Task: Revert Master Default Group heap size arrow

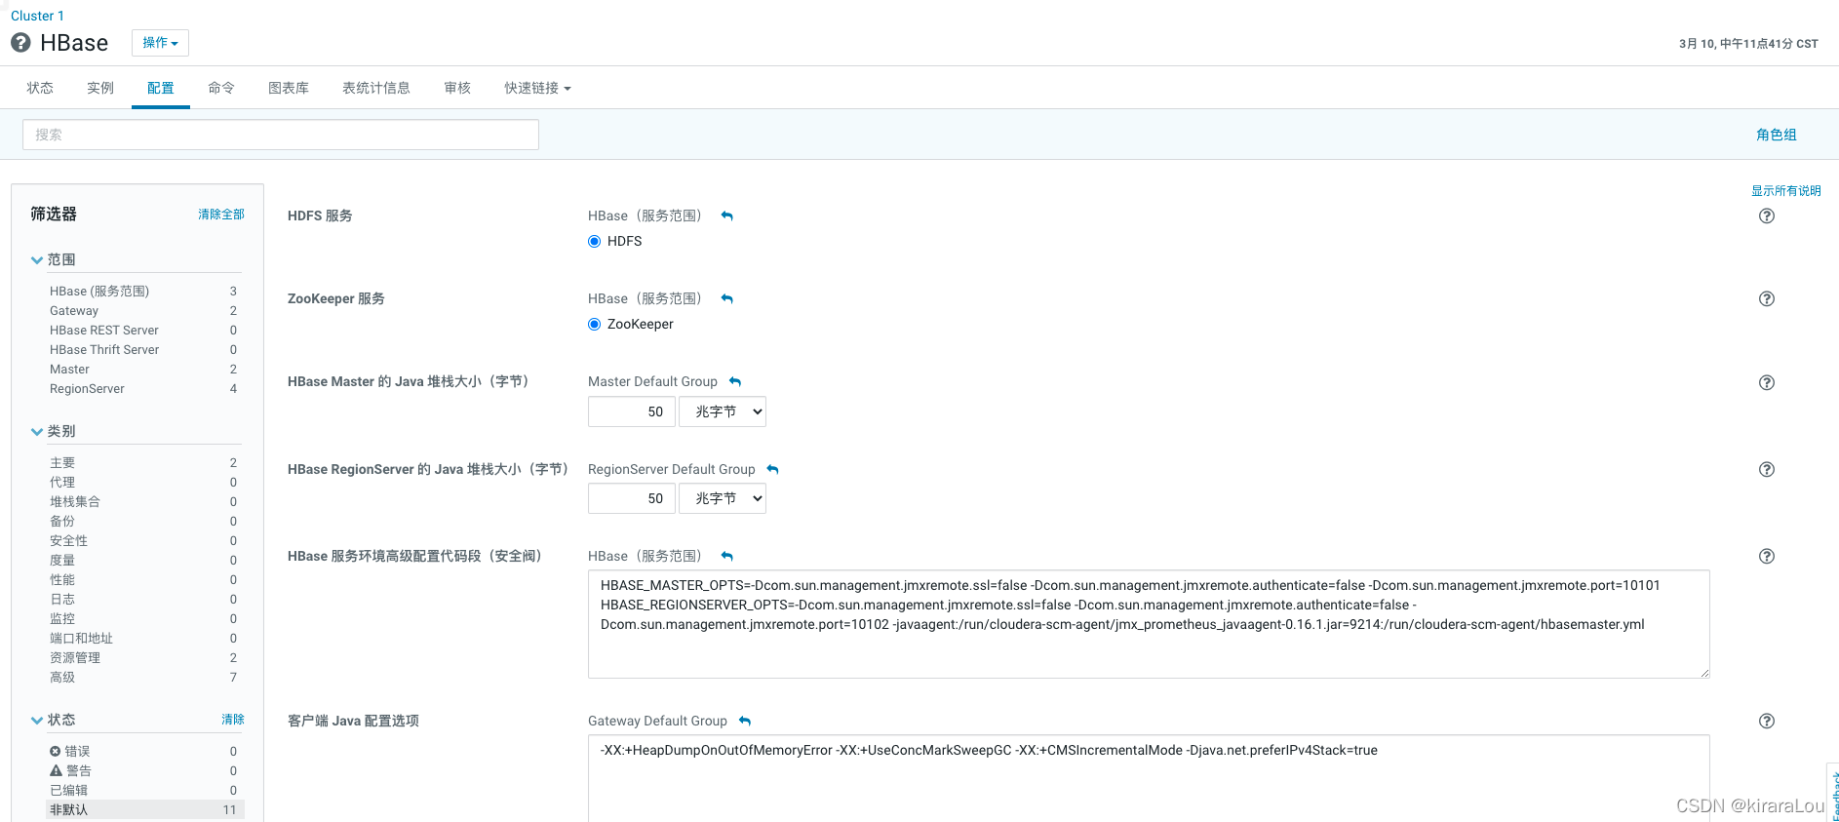Action: point(735,382)
